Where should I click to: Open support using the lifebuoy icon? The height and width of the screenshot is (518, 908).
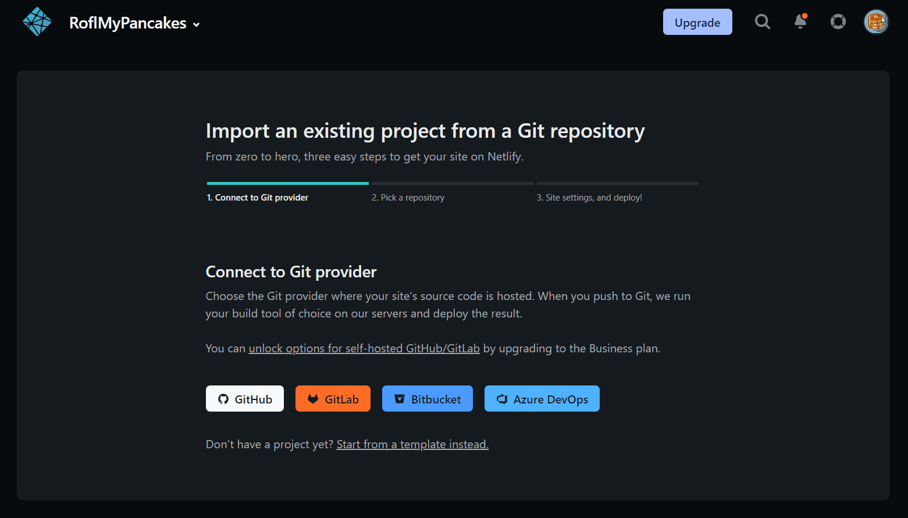(838, 22)
